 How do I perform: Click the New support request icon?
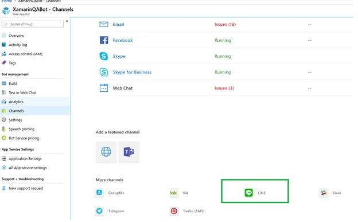point(4,188)
